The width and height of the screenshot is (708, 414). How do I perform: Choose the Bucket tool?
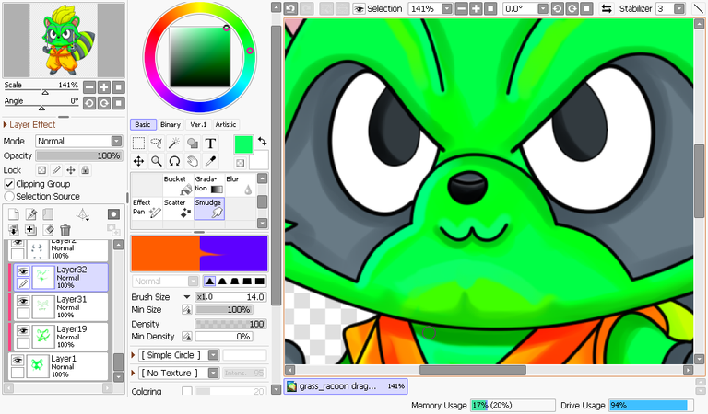[x=178, y=185]
